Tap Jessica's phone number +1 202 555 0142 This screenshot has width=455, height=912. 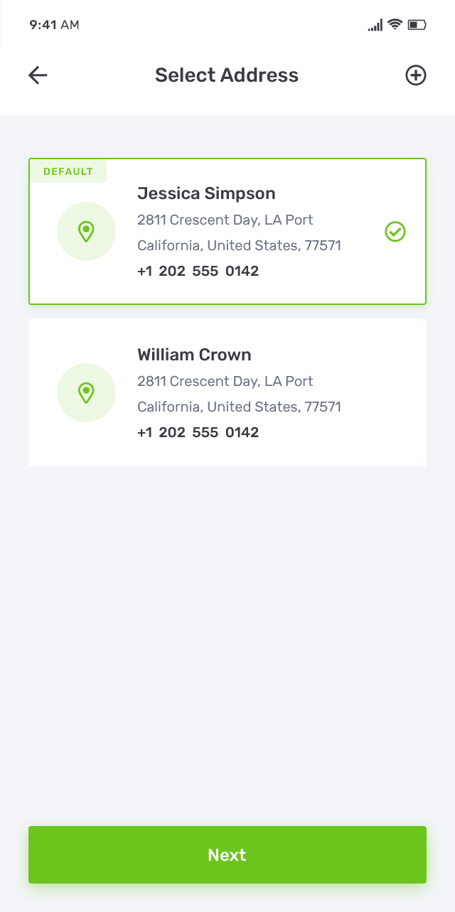(x=198, y=271)
